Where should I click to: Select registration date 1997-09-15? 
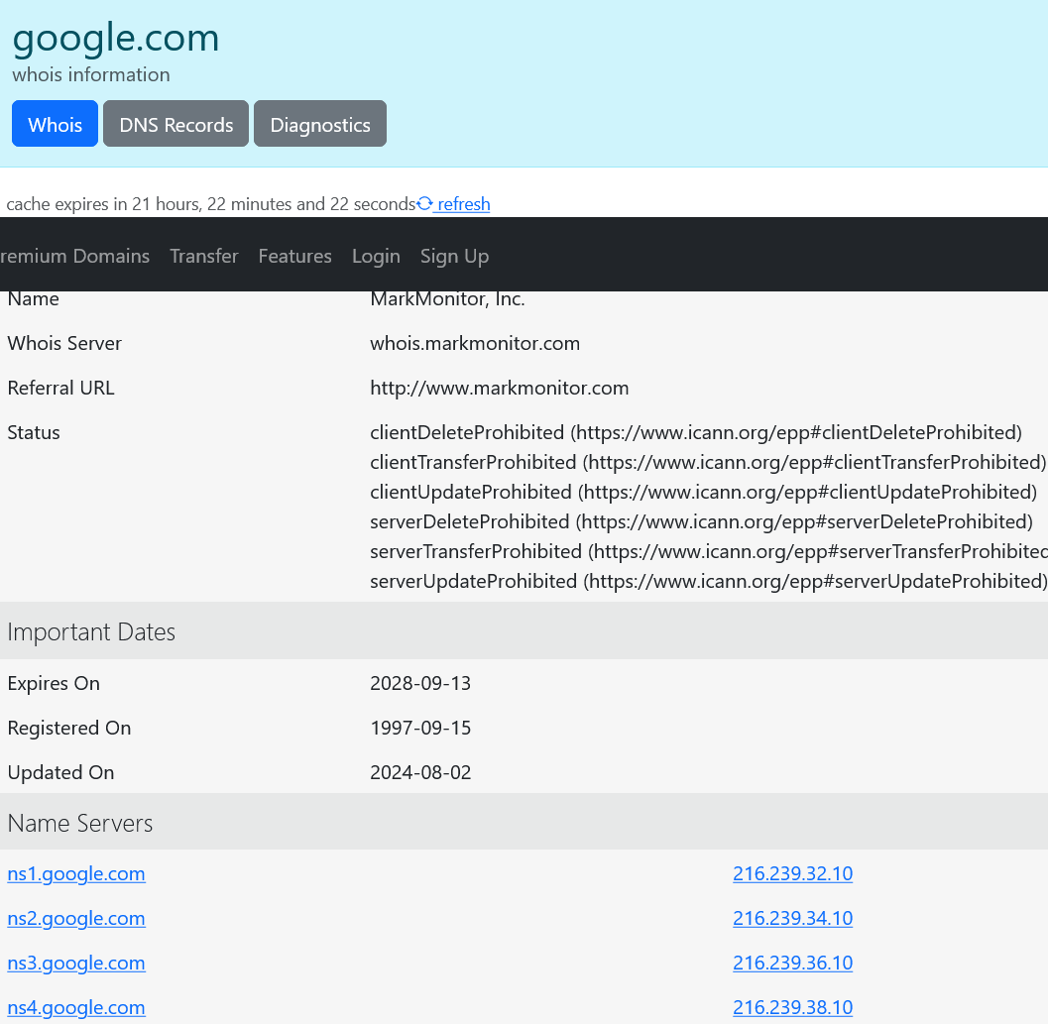tap(420, 728)
